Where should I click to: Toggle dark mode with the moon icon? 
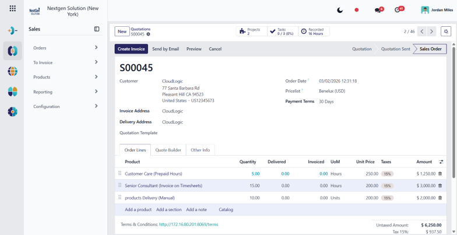coord(340,10)
